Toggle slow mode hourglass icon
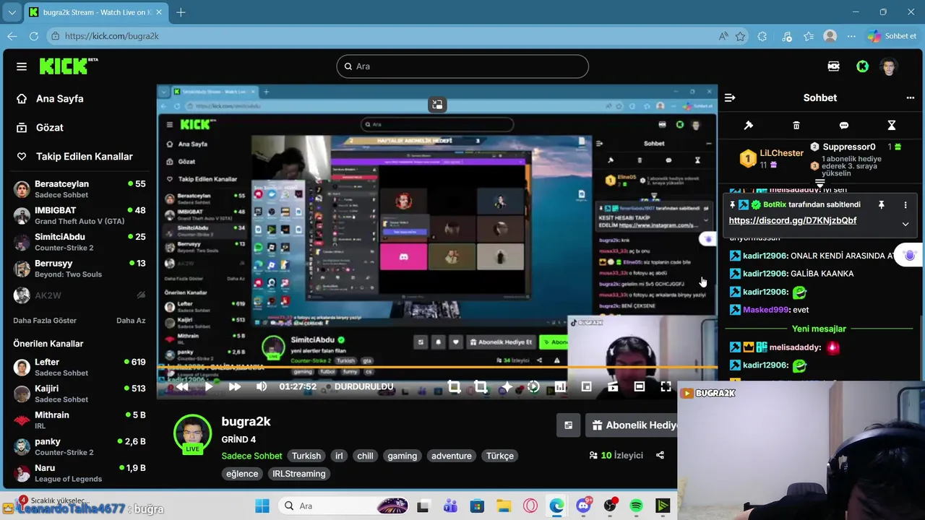Viewport: 925px width, 520px height. (892, 125)
